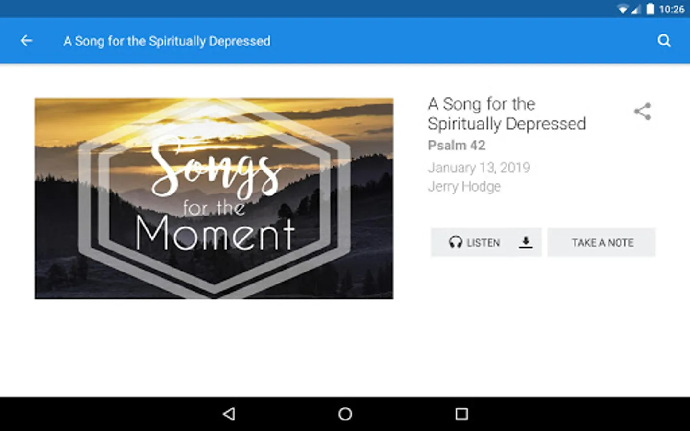Open recent apps with the square button
690x431 pixels.
coord(461,414)
